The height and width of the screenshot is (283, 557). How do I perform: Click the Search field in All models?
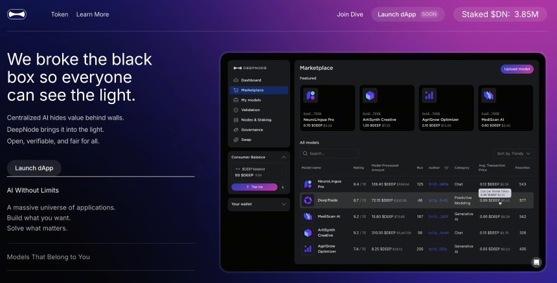pos(329,154)
